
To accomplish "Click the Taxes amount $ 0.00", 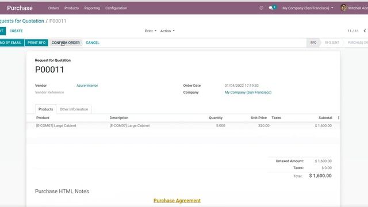I will 327,168.
